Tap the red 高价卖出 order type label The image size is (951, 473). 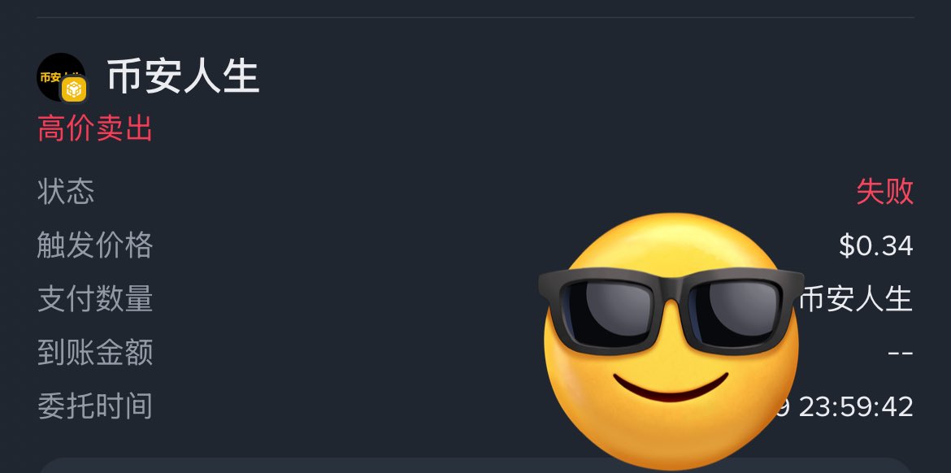coord(94,128)
